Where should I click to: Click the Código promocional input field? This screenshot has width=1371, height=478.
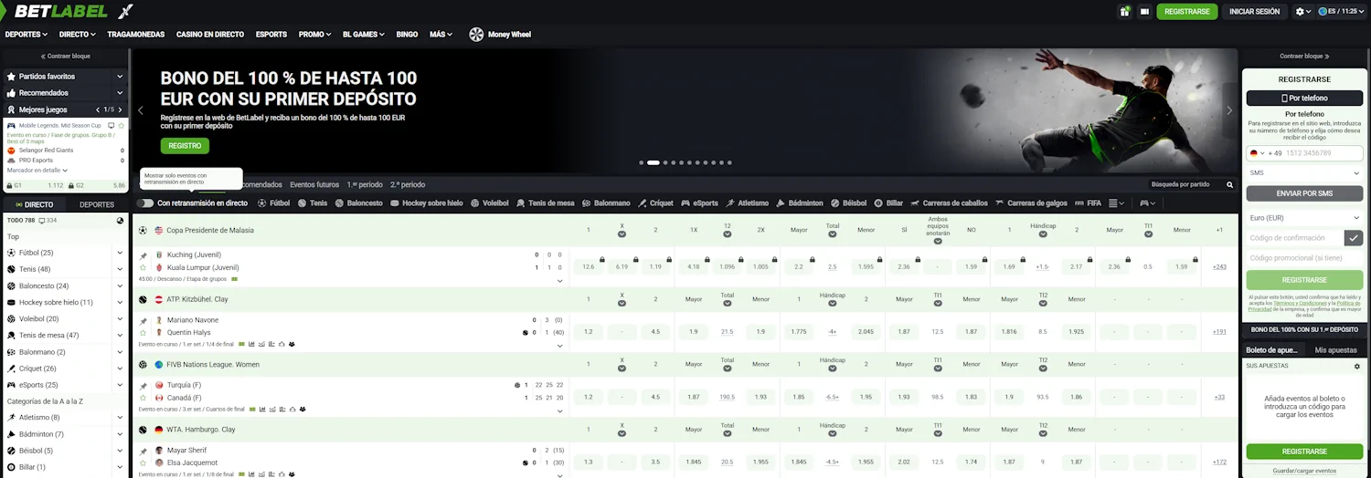1304,258
